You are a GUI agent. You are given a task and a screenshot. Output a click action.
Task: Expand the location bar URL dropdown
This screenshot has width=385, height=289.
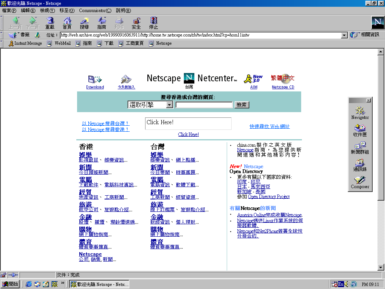(344, 35)
